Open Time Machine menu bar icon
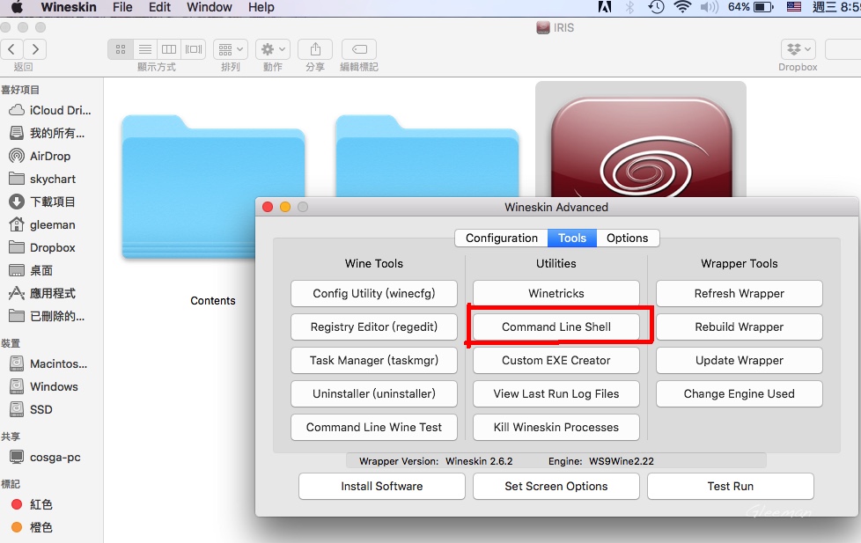 click(656, 7)
